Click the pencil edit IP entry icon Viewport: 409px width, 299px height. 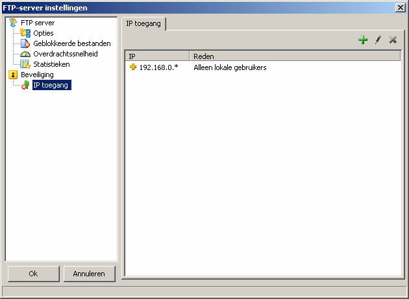click(x=378, y=40)
